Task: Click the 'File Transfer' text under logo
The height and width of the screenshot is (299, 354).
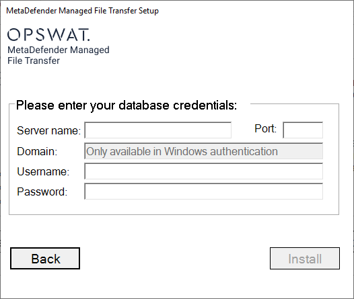Action: 34,60
